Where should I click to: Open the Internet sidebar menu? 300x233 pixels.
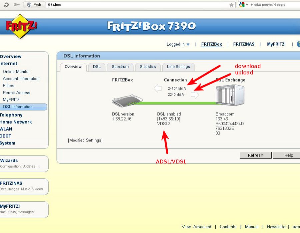9,64
